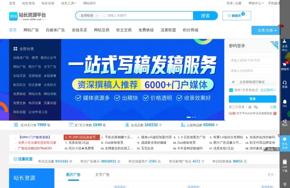This screenshot has height=188, width=290.
Task: Open 会员中心 sidebar icon
Action: (x=285, y=46)
